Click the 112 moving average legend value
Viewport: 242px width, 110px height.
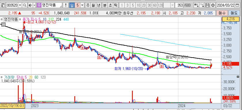51,20
